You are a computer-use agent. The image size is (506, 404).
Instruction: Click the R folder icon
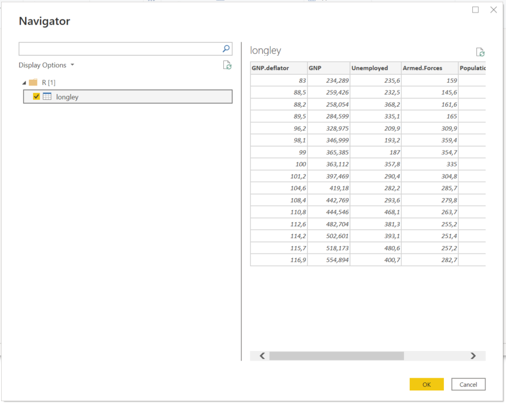(33, 82)
